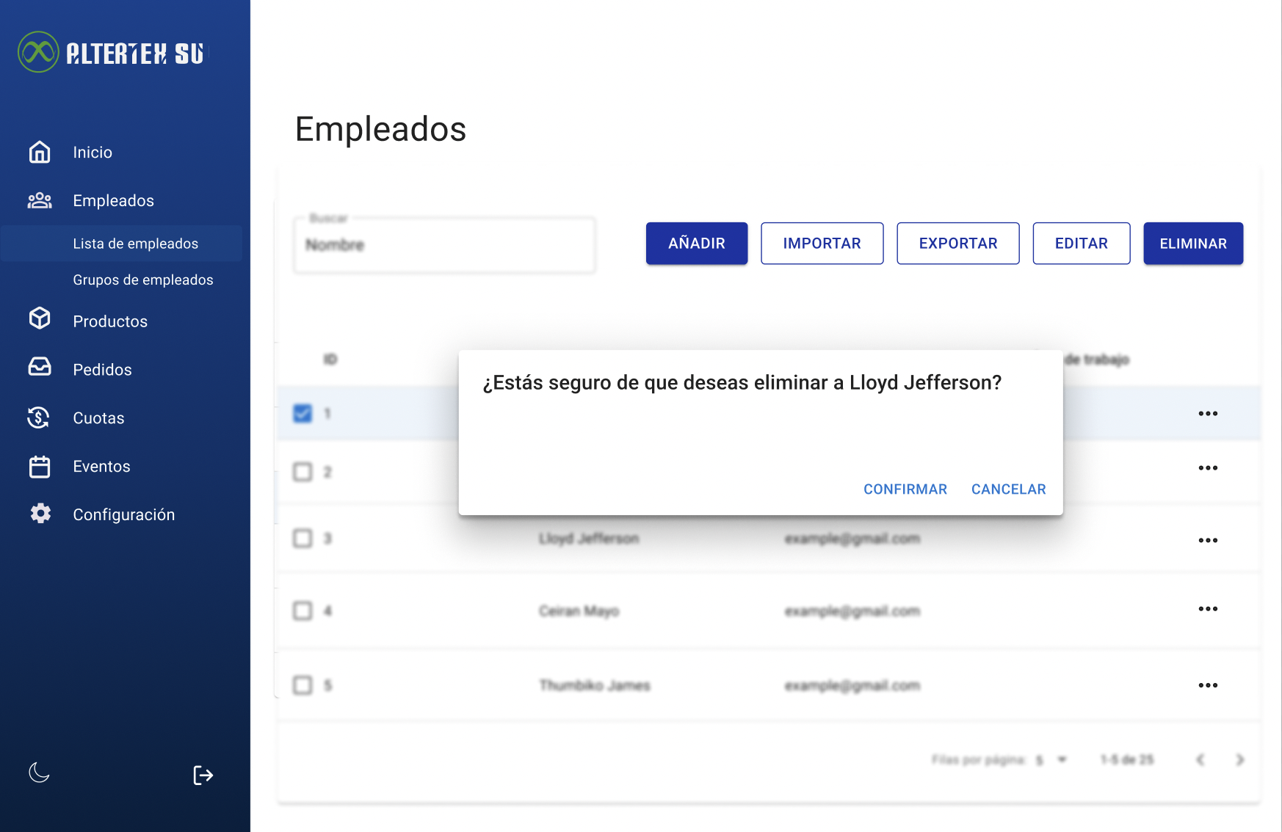The image size is (1282, 832).
Task: Click the Cuotas dollar cycle icon
Action: coord(39,417)
